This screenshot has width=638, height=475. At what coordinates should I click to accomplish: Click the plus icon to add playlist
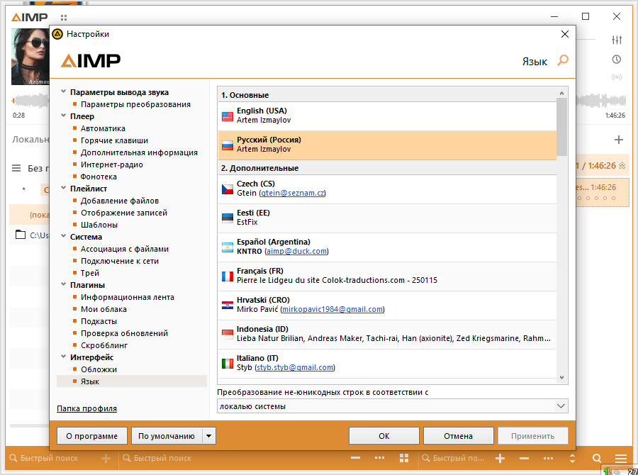(x=619, y=140)
